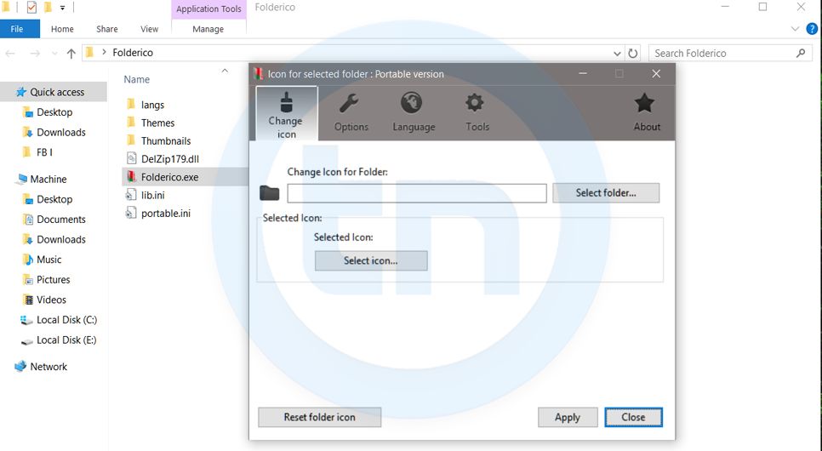
Task: Click the Folderico app icon in dialog title bar
Action: [x=259, y=74]
